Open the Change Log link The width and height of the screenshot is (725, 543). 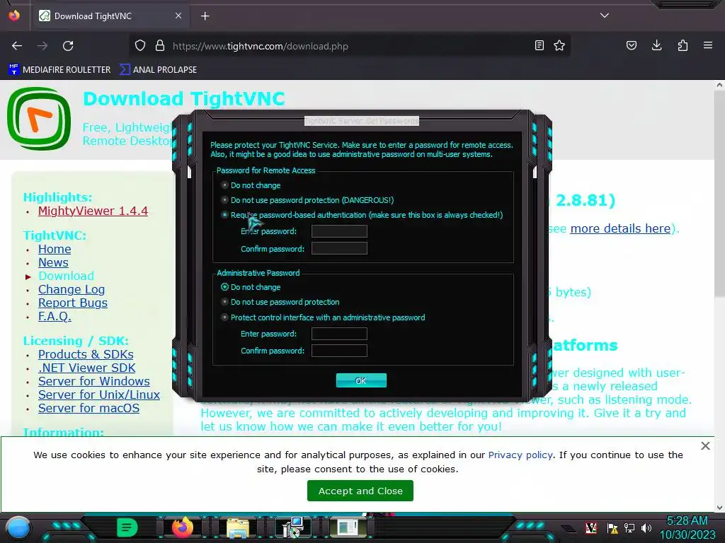(72, 289)
